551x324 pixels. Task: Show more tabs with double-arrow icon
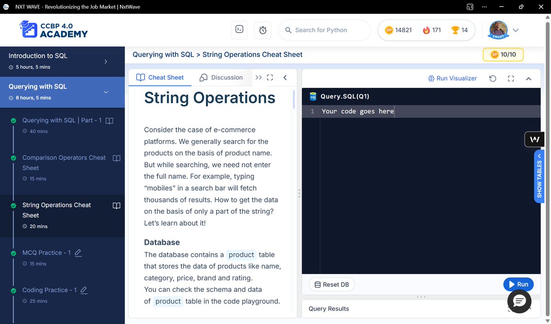pos(259,77)
